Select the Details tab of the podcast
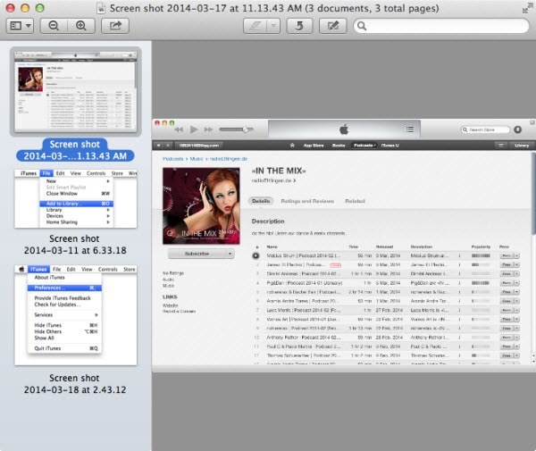This screenshot has height=451, width=536. pyautogui.click(x=261, y=201)
